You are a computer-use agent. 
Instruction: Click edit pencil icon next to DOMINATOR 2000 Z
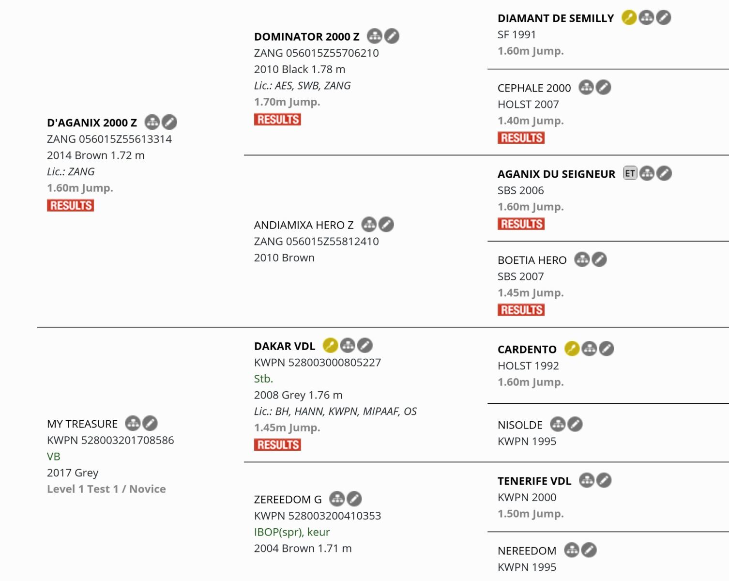392,36
